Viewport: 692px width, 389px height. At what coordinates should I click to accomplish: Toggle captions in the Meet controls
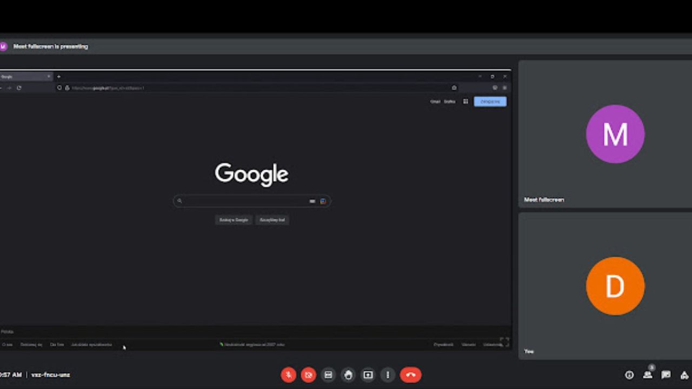pyautogui.click(x=328, y=374)
